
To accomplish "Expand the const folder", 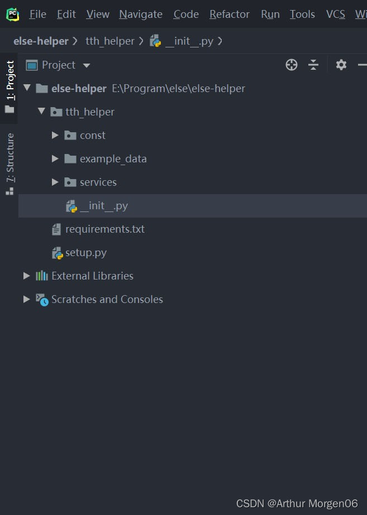I will [54, 135].
